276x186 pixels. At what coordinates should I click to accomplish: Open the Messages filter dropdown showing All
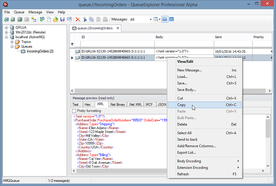click(x=150, y=20)
